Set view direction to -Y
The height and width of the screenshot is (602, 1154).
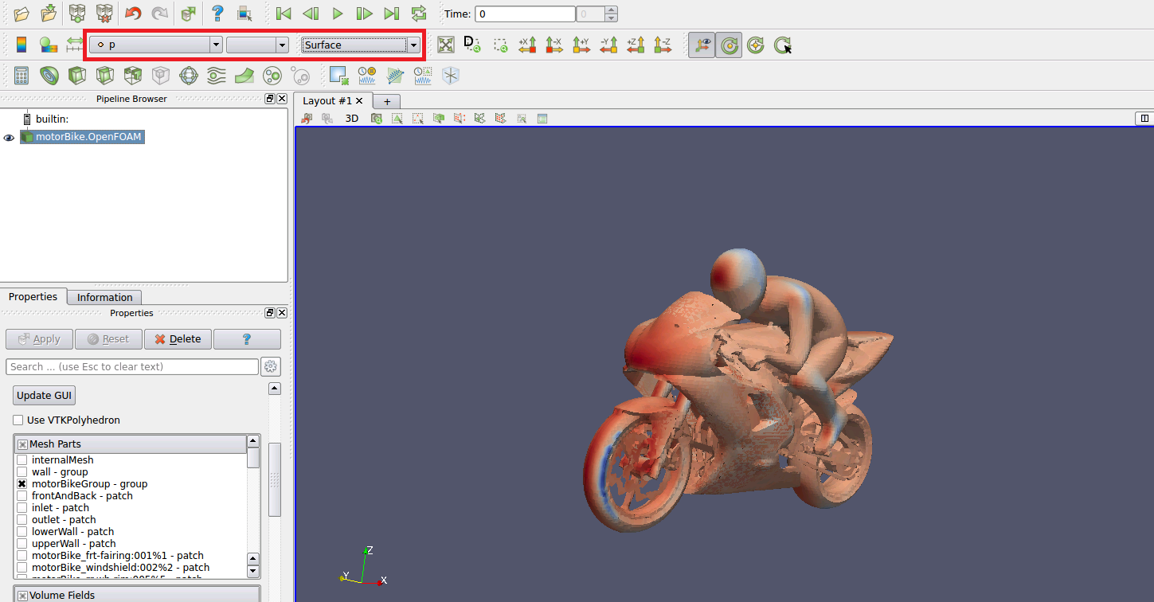(x=608, y=45)
